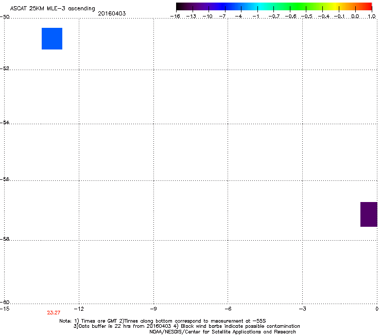Click the color scale bar legend

pos(274,7)
